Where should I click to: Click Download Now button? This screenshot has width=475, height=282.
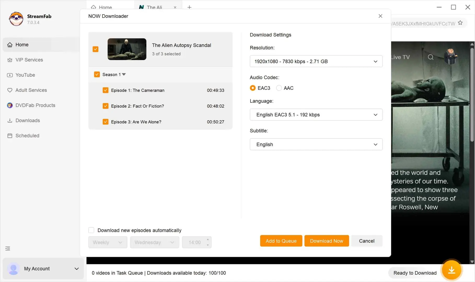(327, 241)
